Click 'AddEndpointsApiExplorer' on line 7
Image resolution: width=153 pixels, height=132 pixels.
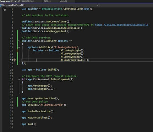pyautogui.click(x=63, y=28)
